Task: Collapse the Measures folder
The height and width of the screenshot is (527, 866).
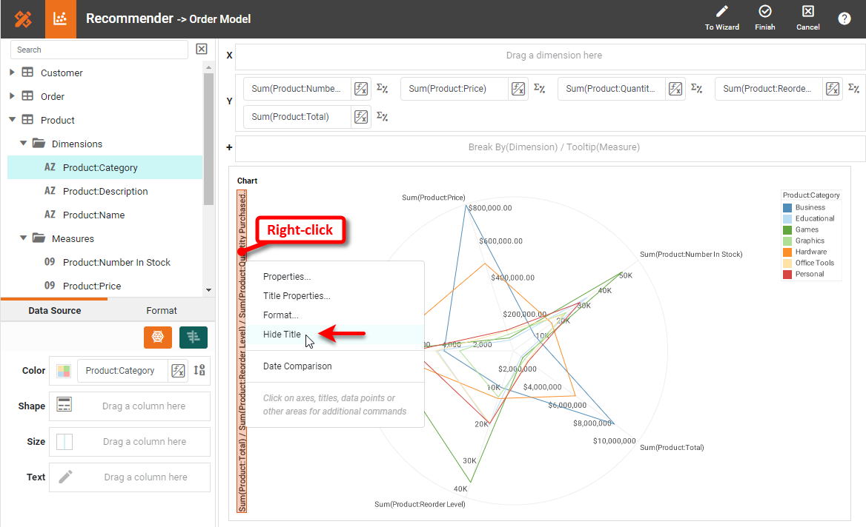Action: [x=24, y=238]
